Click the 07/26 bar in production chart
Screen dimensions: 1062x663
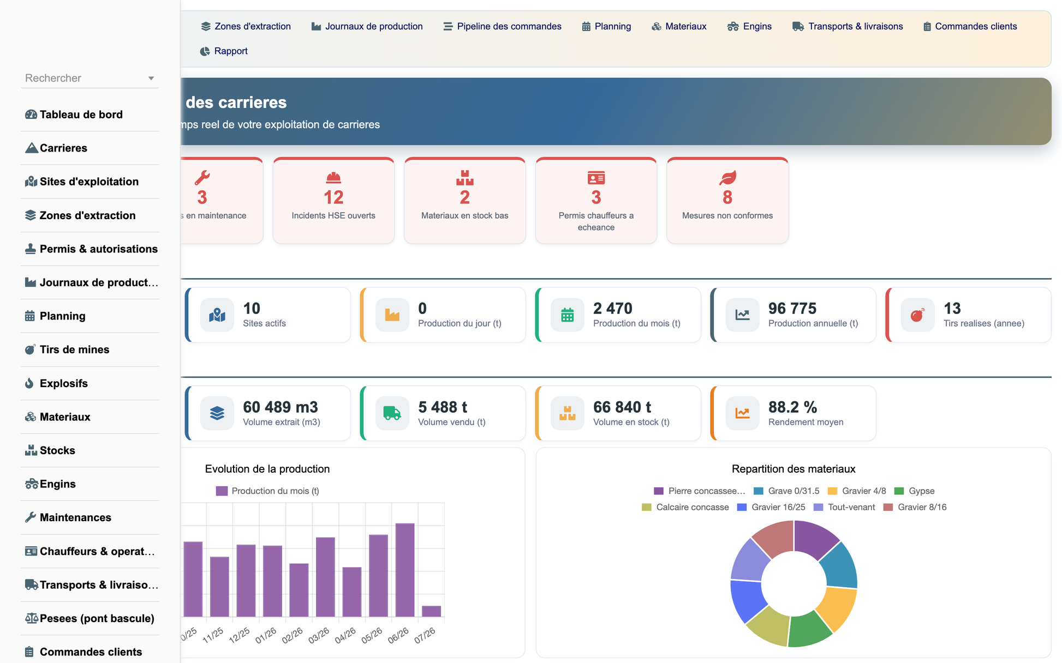point(432,611)
